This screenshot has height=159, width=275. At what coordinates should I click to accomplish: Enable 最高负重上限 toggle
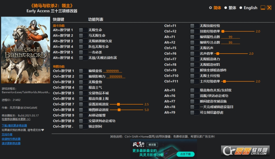click(x=83, y=99)
